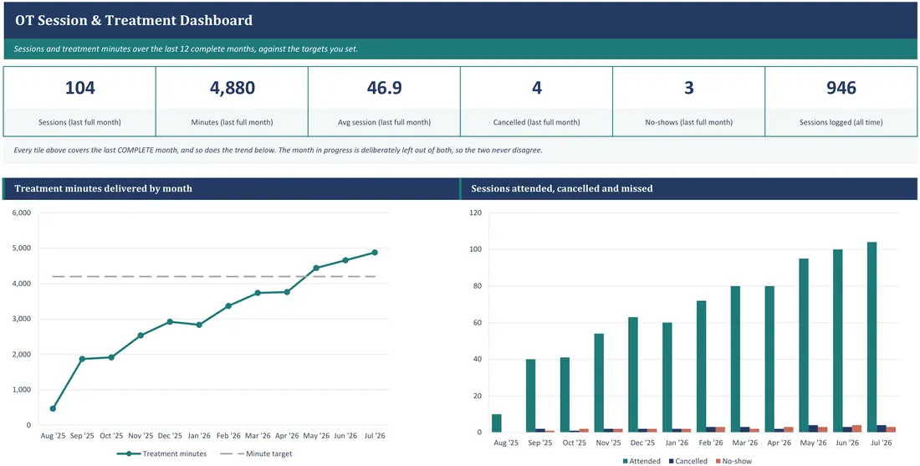
Task: Click the May '26 attended bar
Action: coord(803,346)
